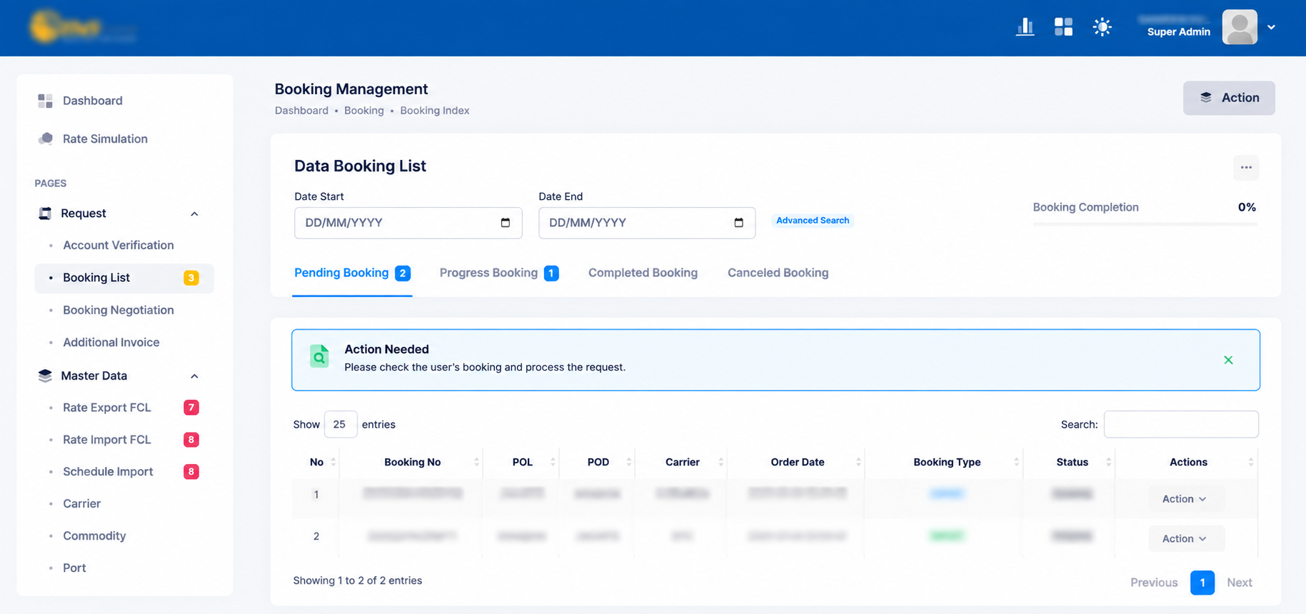Click the Rate Simulation sidebar icon

click(45, 139)
